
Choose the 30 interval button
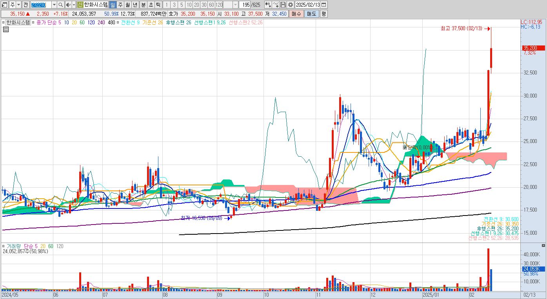coord(204,5)
